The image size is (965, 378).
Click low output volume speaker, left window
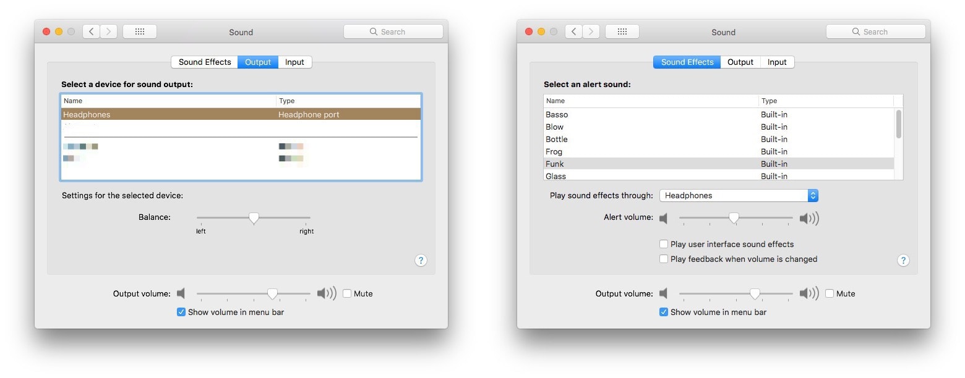tap(181, 293)
